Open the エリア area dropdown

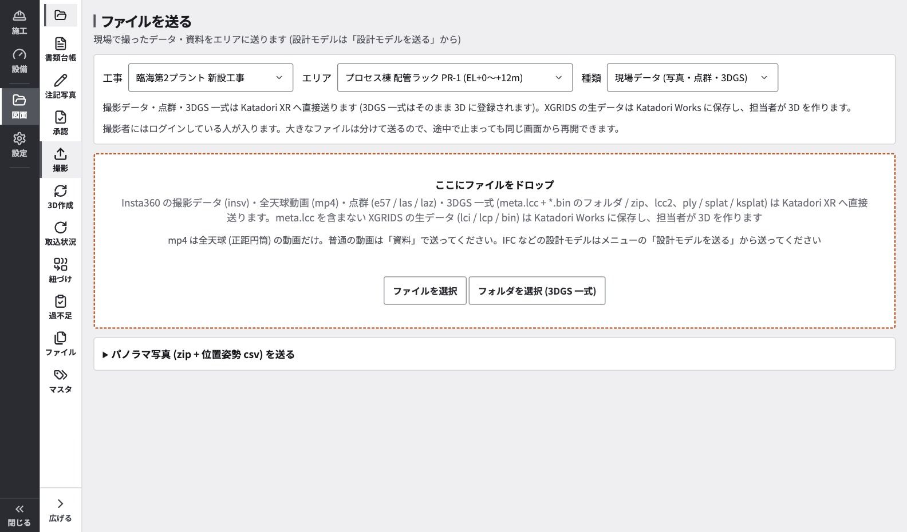tap(455, 77)
